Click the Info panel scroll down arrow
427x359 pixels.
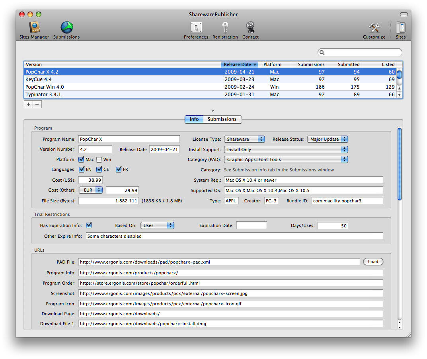400,327
